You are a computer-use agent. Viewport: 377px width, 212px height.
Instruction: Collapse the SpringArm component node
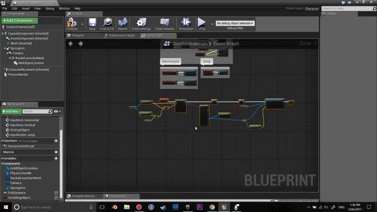(5, 48)
